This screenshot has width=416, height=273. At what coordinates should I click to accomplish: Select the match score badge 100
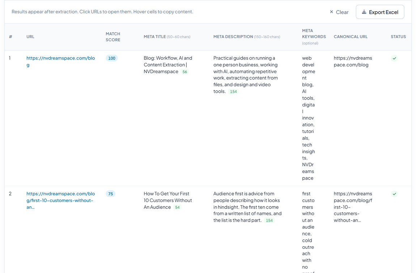(x=112, y=58)
